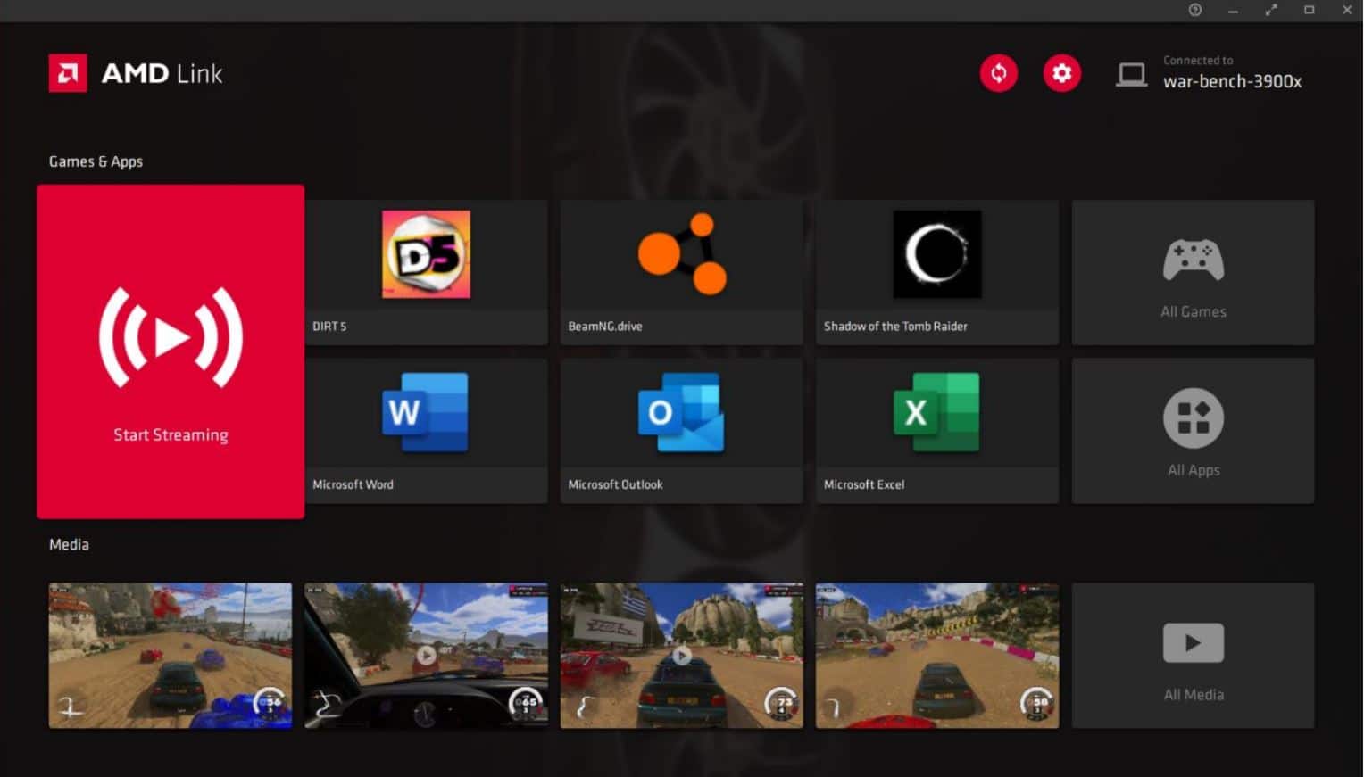Click the red refresh/sync icon
The width and height of the screenshot is (1364, 777).
pos(998,73)
